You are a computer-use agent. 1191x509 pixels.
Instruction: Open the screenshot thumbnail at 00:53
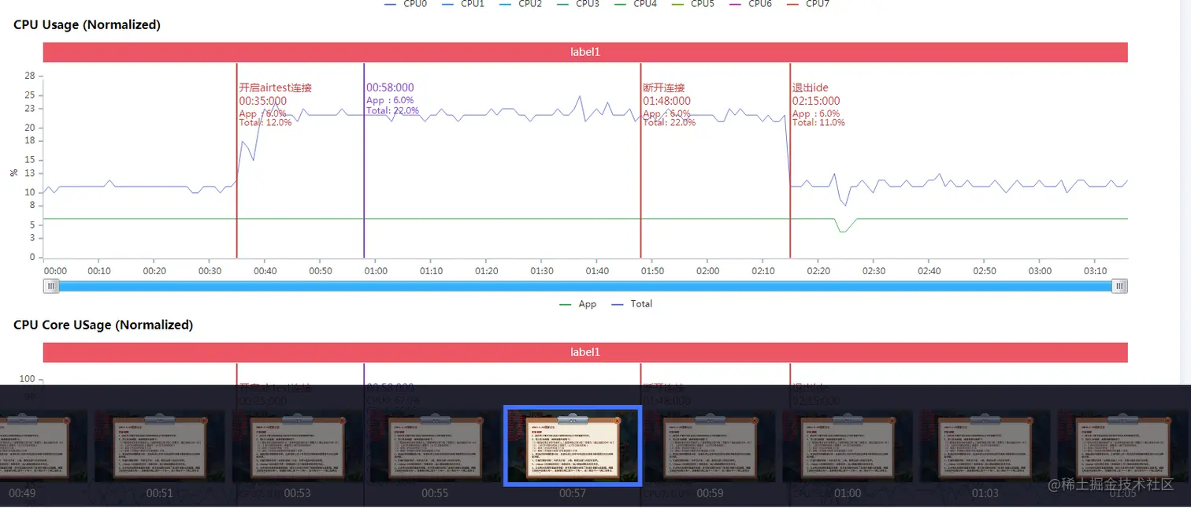(297, 446)
